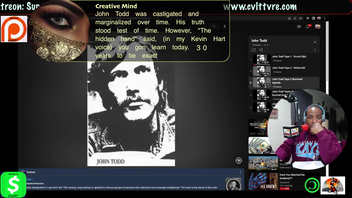Click the voice search microphone icon

click(x=225, y=26)
